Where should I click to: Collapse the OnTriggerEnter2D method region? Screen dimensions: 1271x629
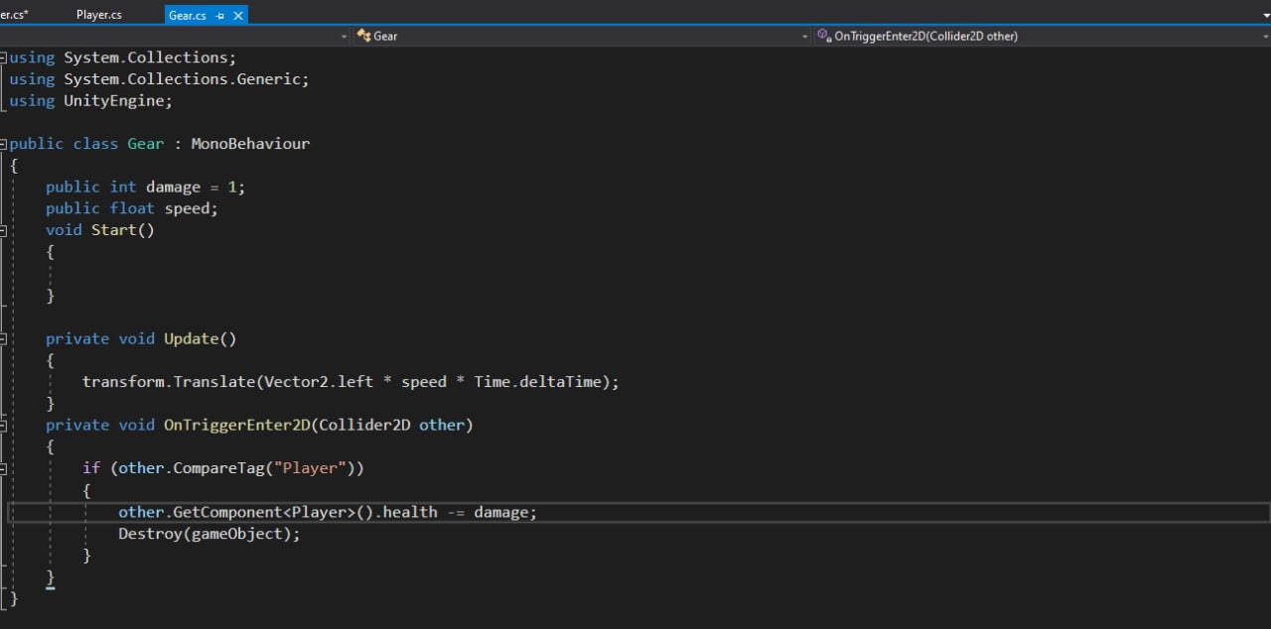click(4, 425)
